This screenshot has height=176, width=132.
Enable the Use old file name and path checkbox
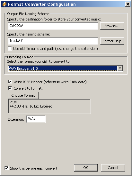tap(10, 49)
